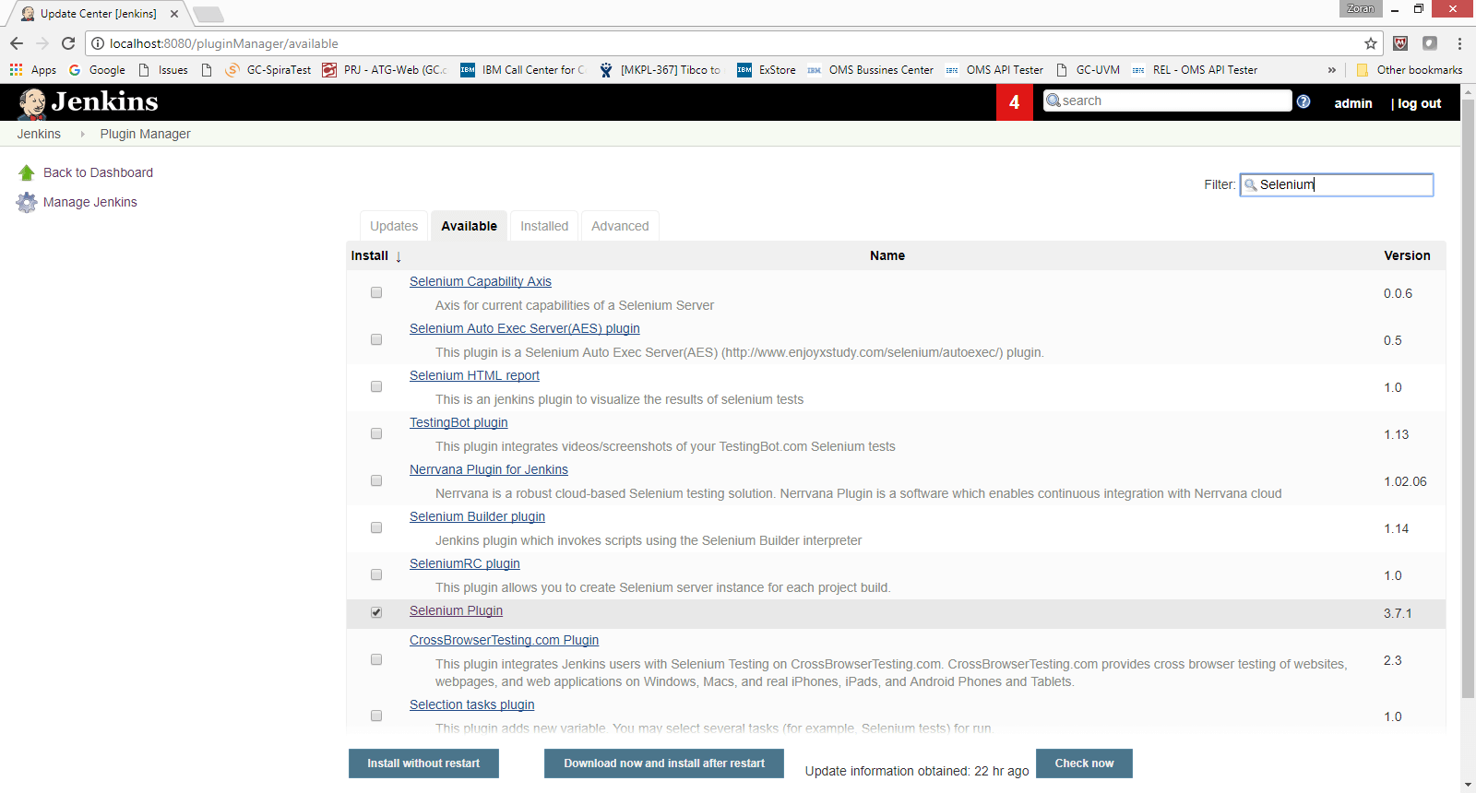Uncheck the Selenium Plugin checkbox
The image size is (1476, 793).
pyautogui.click(x=376, y=612)
